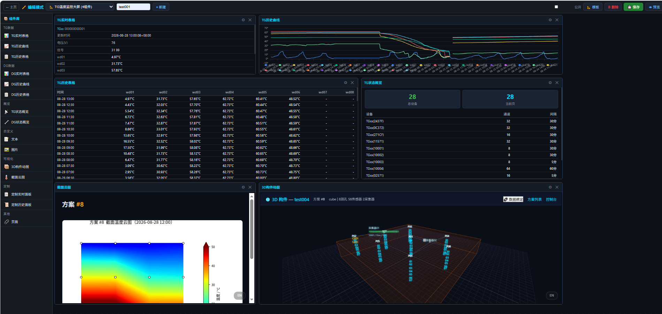
Task: Click wd01 legend item in TG历史曲线 chart
Action: [270, 65]
